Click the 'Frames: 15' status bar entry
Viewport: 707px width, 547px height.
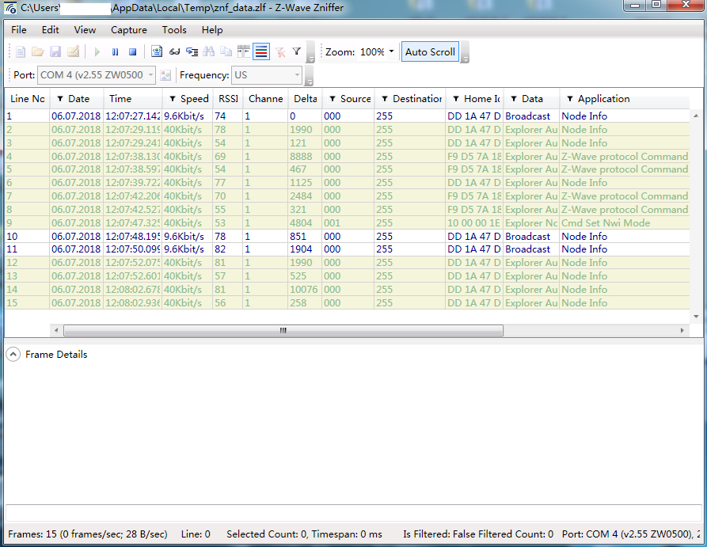tap(87, 534)
